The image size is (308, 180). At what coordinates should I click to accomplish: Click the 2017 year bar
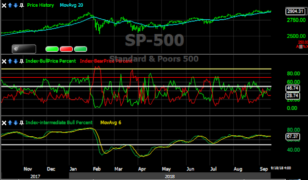click(35, 176)
